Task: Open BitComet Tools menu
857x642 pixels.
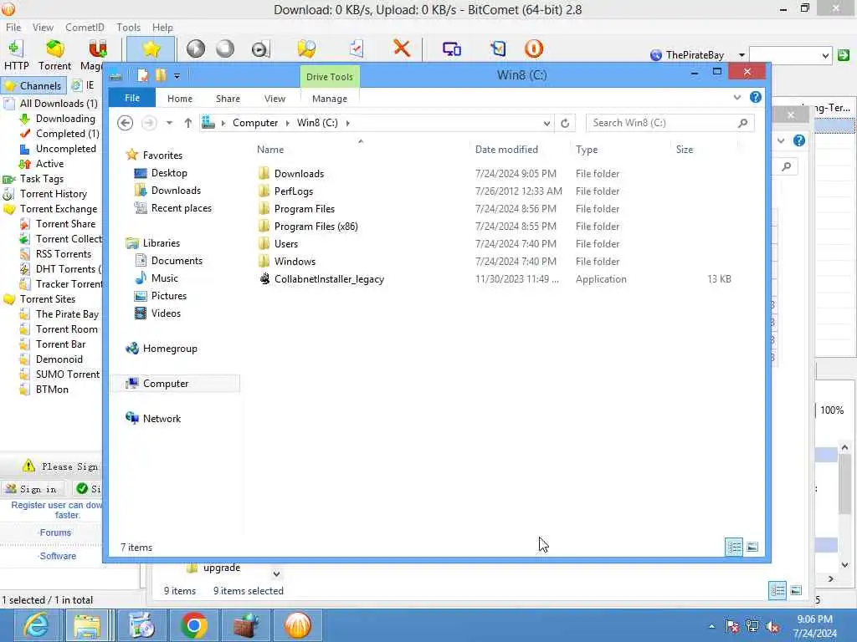Action: click(128, 28)
